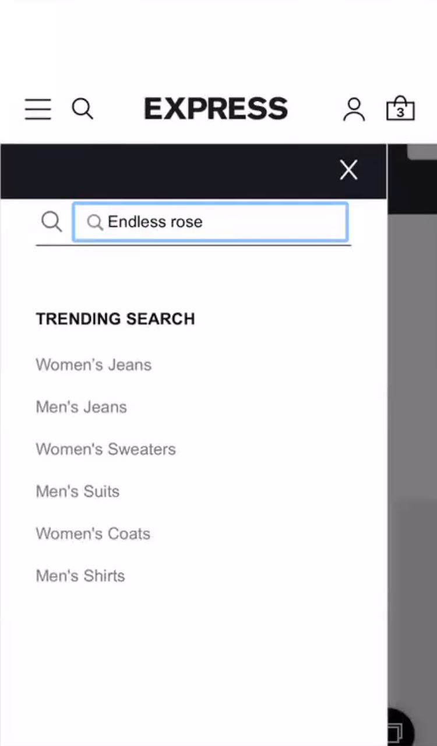
Task: Open the Women's Coats trending search
Action: (93, 534)
